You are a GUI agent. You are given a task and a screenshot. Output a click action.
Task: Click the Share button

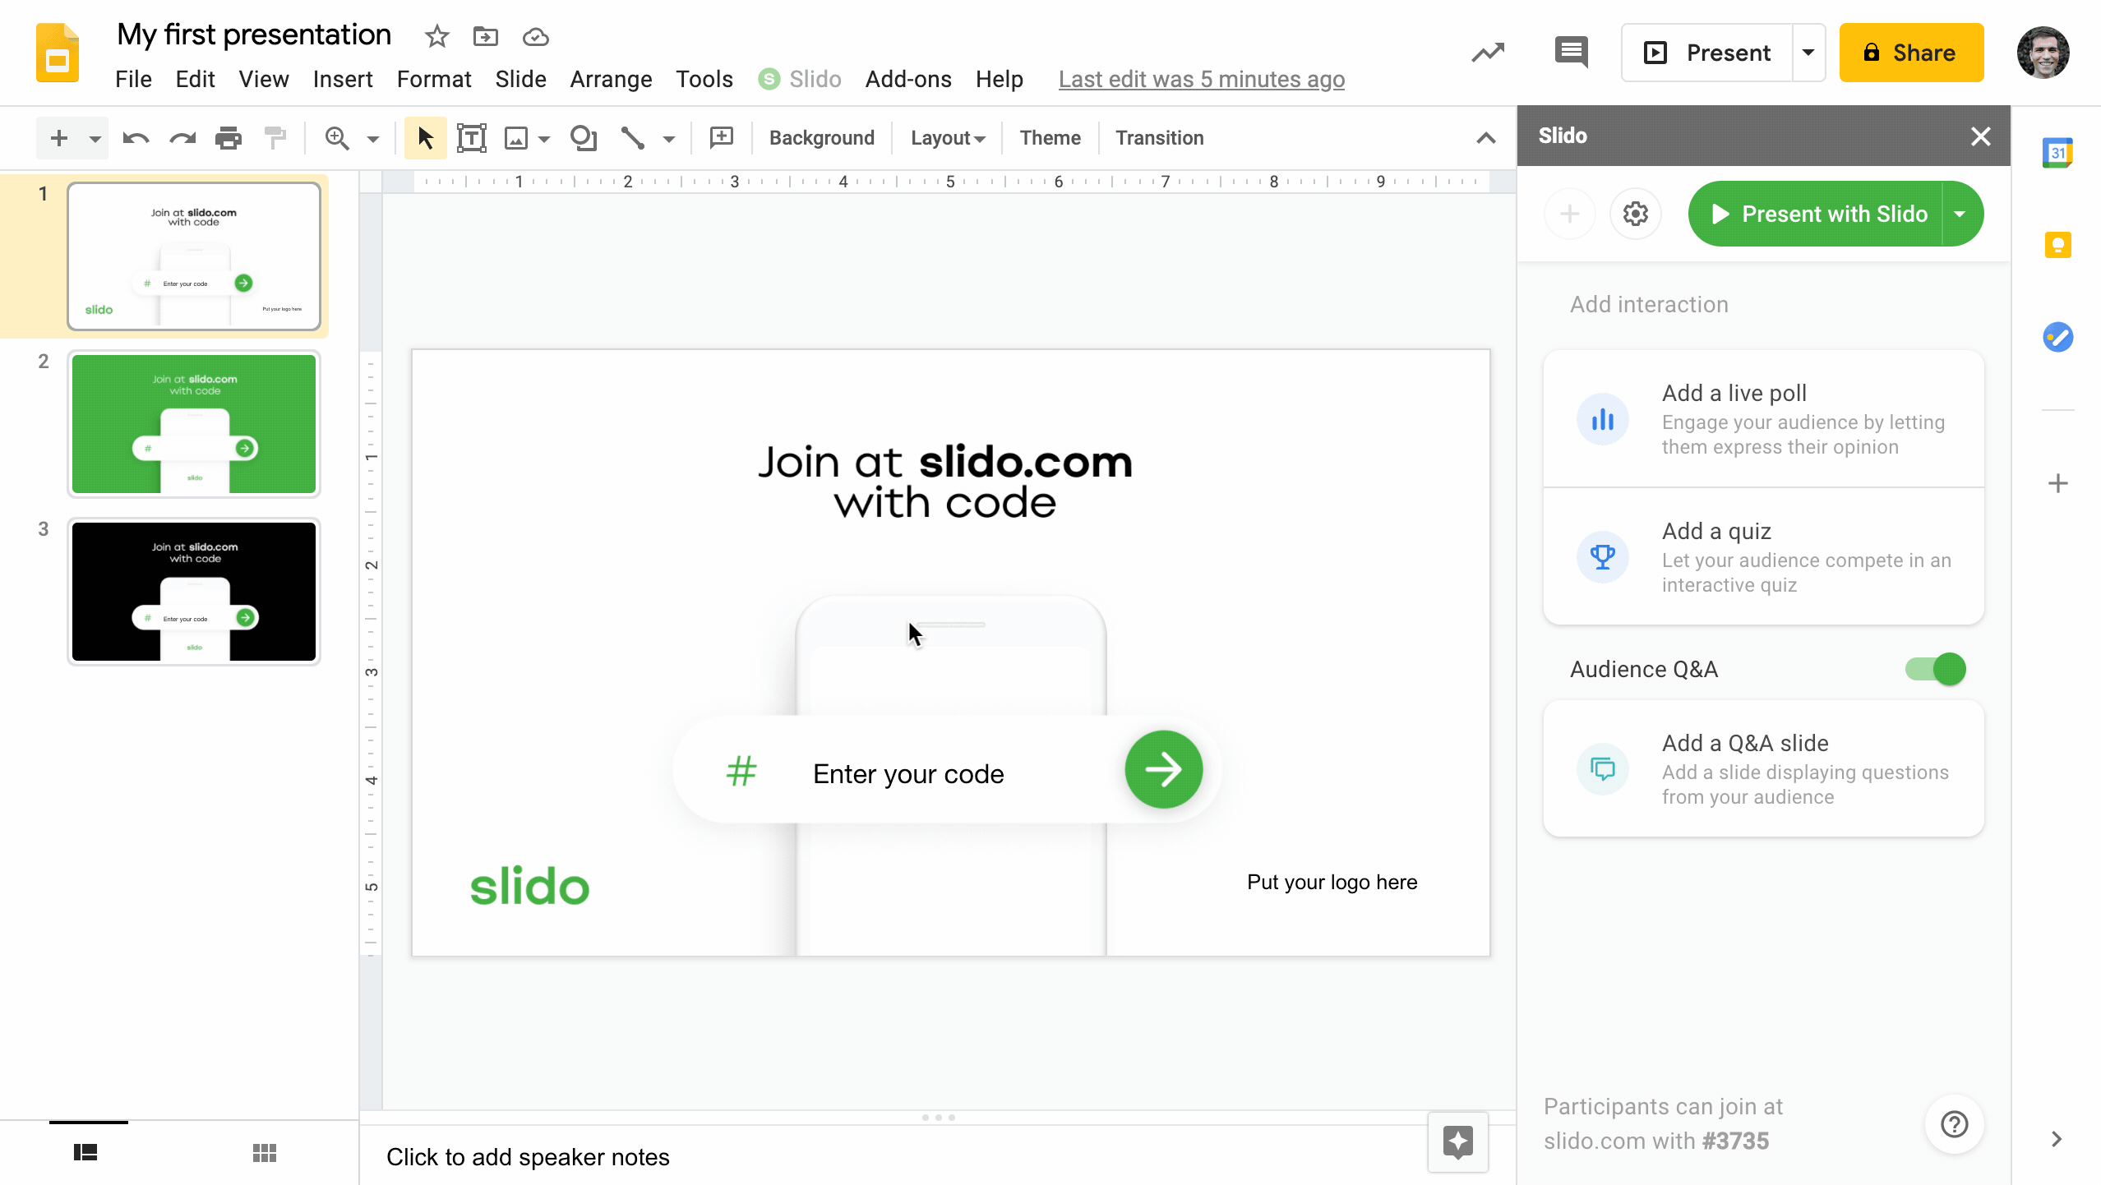pyautogui.click(x=1911, y=53)
